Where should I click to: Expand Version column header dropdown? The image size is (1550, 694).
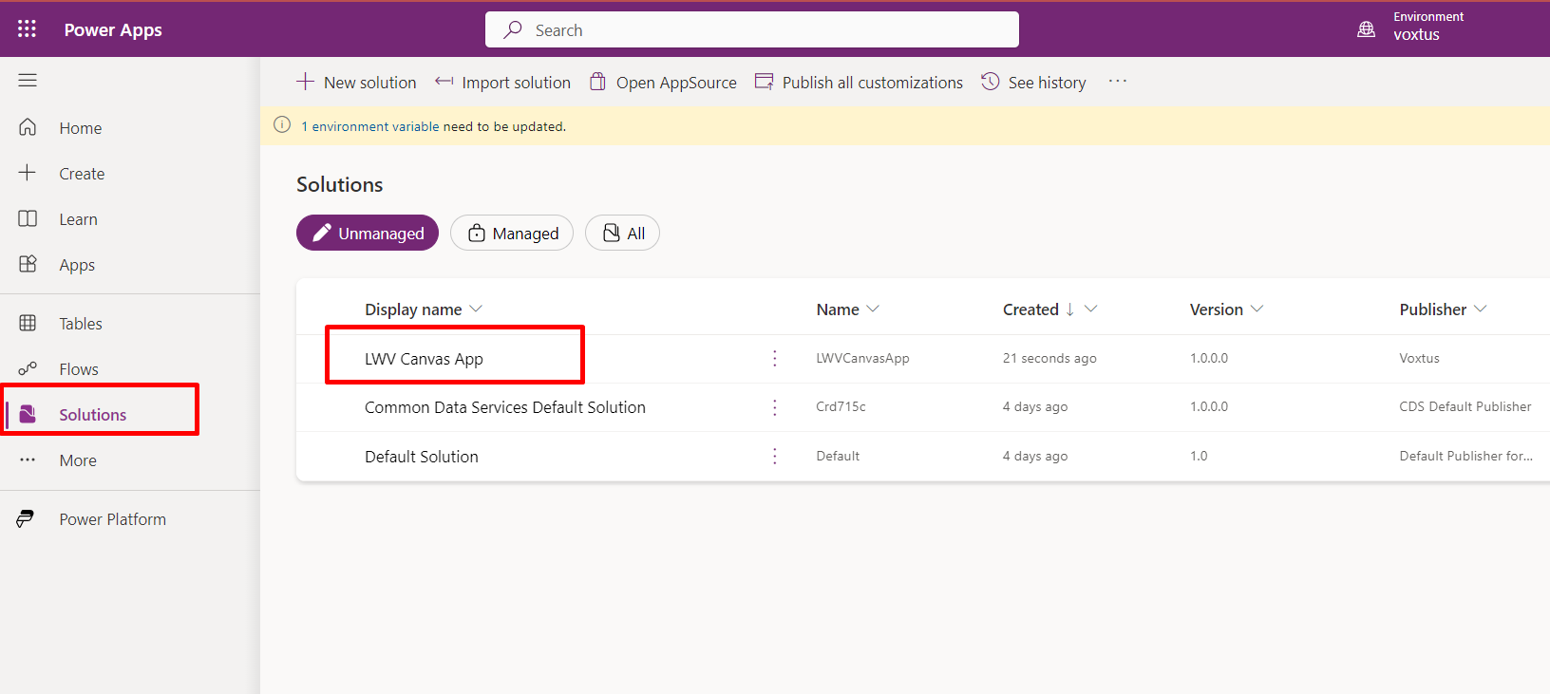pyautogui.click(x=1257, y=309)
